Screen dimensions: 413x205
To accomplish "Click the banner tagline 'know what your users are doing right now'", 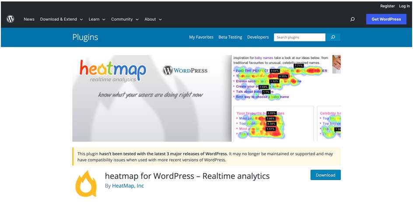I will click(150, 95).
